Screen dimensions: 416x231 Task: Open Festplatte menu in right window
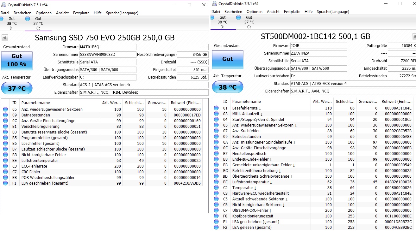point(292,12)
